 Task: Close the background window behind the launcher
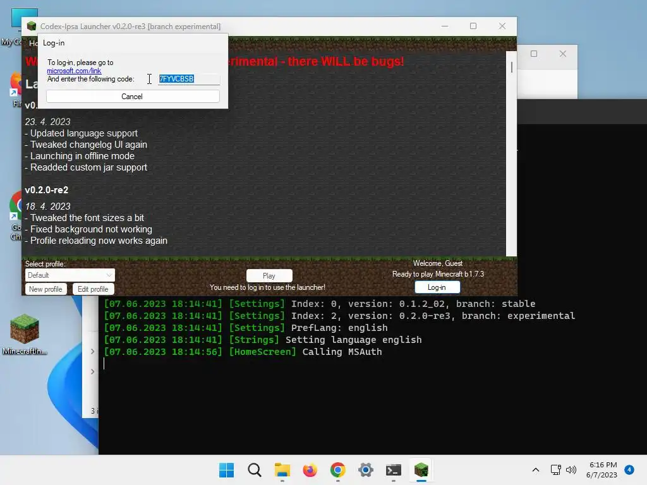tap(563, 54)
